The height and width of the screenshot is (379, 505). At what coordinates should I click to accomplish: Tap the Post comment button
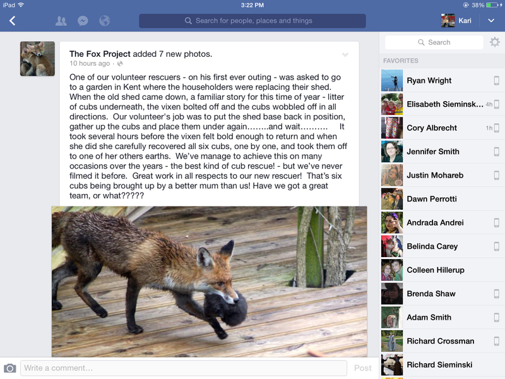click(x=362, y=368)
